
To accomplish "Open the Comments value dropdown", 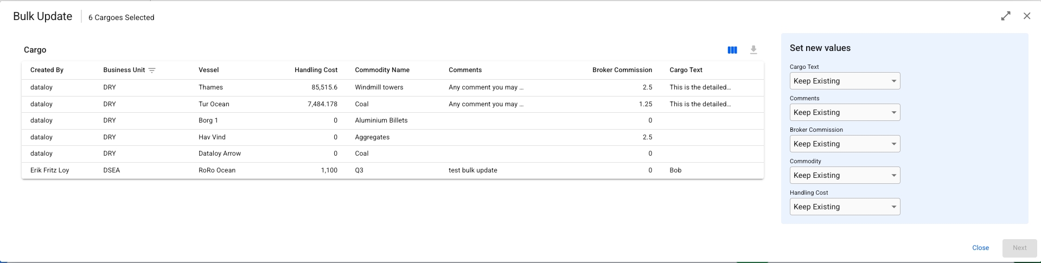I will tap(845, 113).
